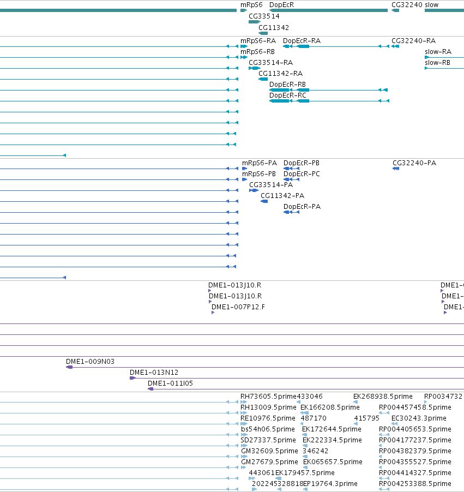Click the RP004253388.5prime EST label
This screenshot has height=492, width=464.
pyautogui.click(x=415, y=484)
